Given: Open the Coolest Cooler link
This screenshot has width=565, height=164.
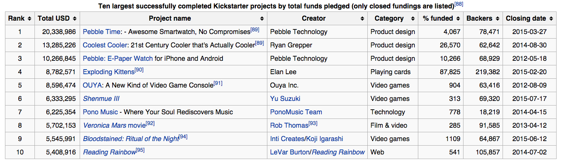Looking at the screenshot, I should pos(105,45).
